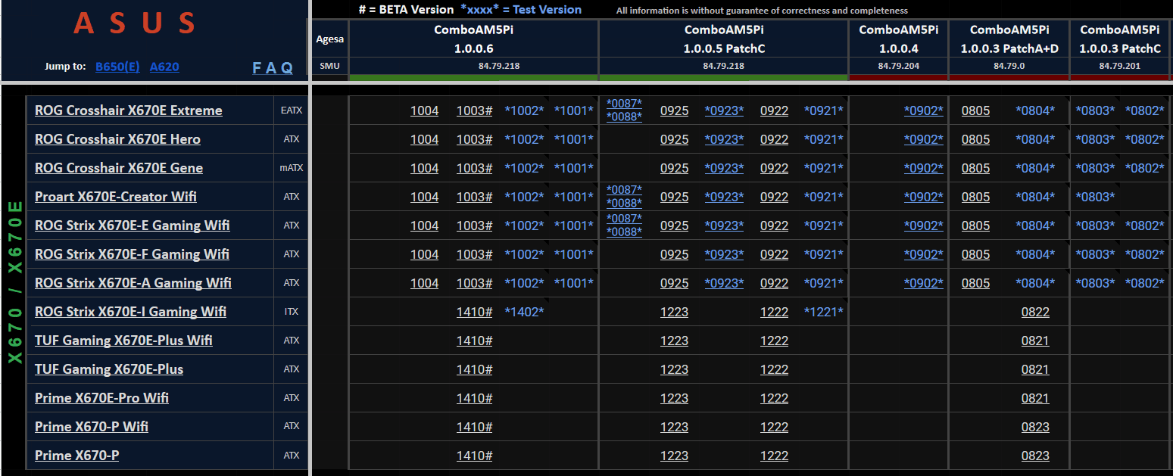Select test version *1002* for Crosshair Gene
The image size is (1173, 476).
[524, 168]
